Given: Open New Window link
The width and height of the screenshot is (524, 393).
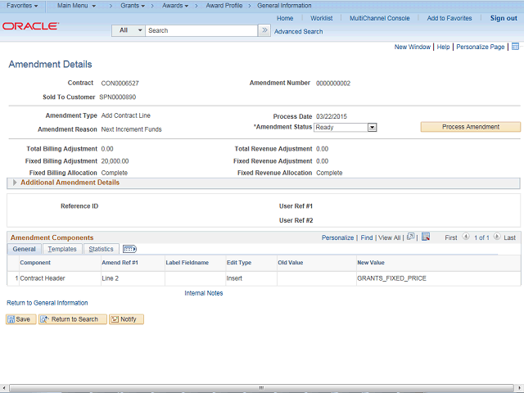Looking at the screenshot, I should [x=412, y=47].
